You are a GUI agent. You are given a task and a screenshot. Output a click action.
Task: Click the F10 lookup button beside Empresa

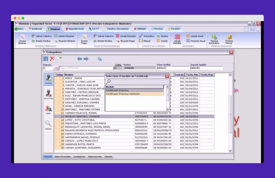56,68
